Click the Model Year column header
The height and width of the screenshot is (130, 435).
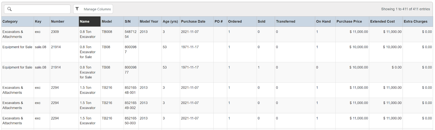149,21
